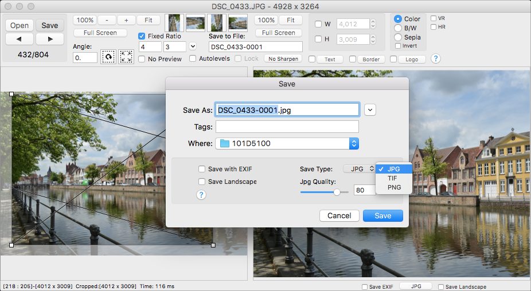Screen dimensions: 531x291
Task: Enable the VR checkbox
Action: [434, 18]
